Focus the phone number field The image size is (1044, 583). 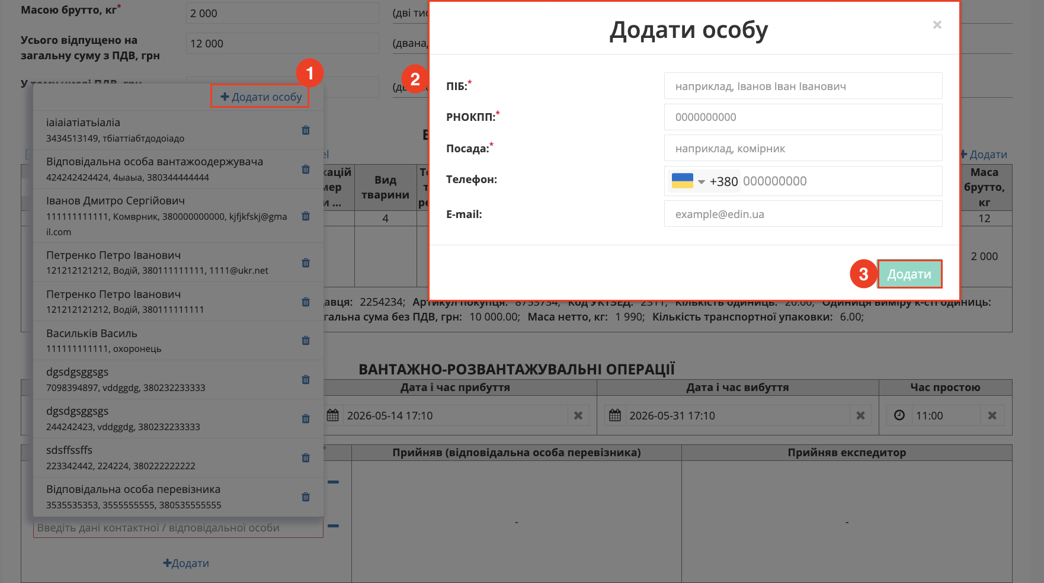840,181
